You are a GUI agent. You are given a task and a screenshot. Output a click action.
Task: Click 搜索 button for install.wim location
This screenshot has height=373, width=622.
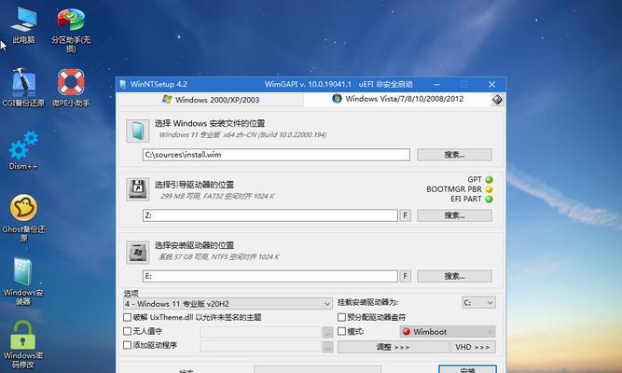coord(454,155)
